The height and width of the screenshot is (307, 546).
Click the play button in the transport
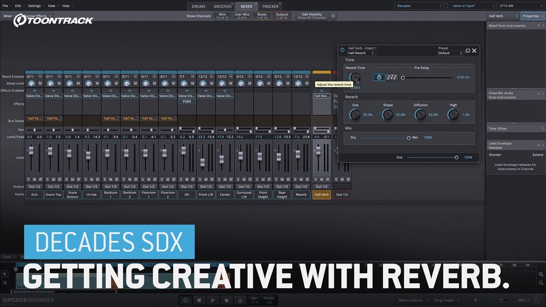213,300
